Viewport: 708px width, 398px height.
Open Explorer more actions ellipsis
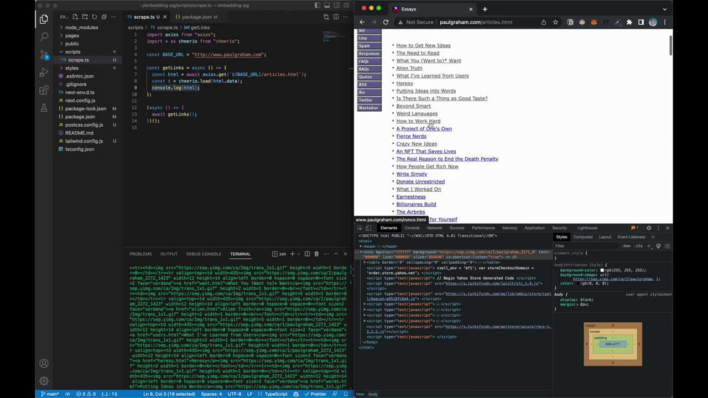coord(114,17)
